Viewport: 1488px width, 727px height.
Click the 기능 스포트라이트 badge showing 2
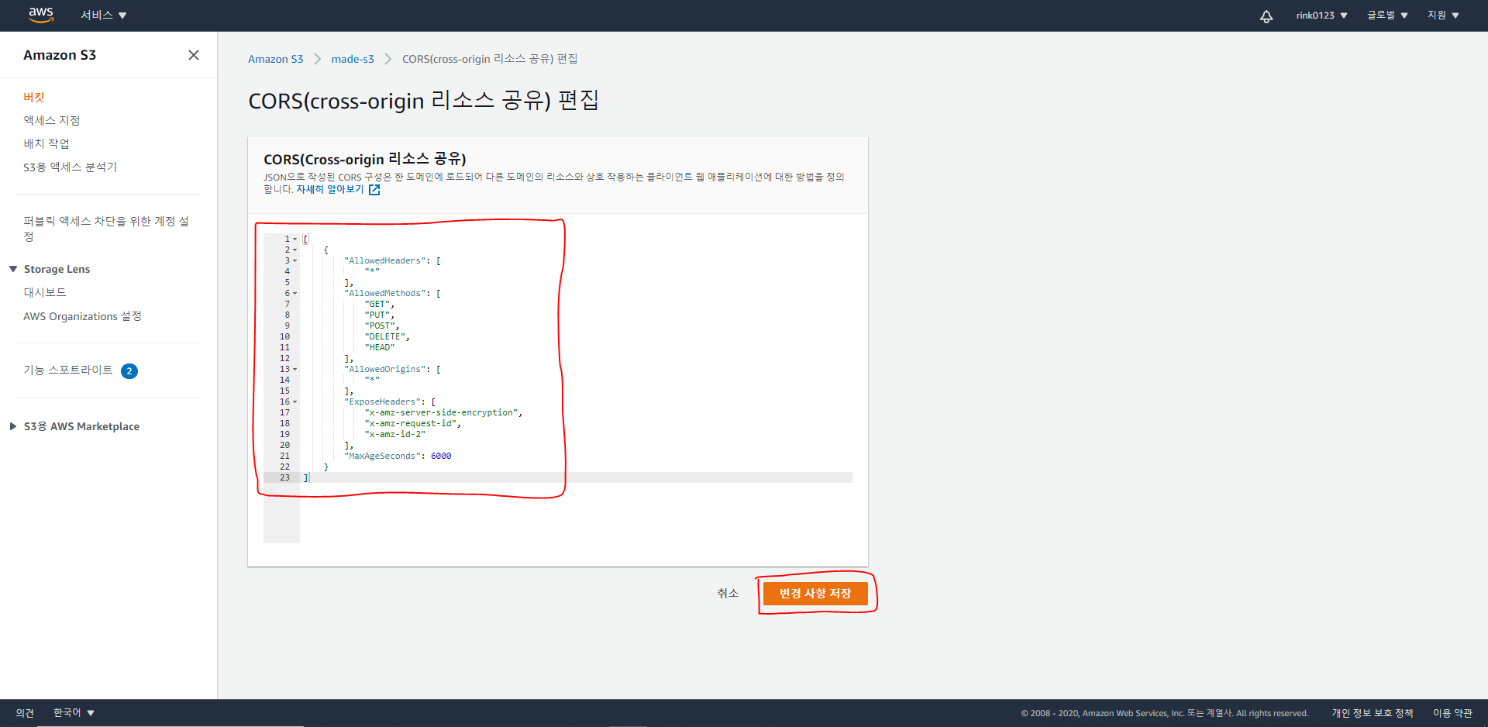(x=129, y=371)
